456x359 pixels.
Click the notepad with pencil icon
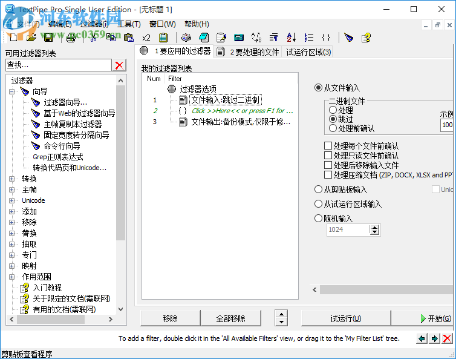pyautogui.click(x=221, y=38)
